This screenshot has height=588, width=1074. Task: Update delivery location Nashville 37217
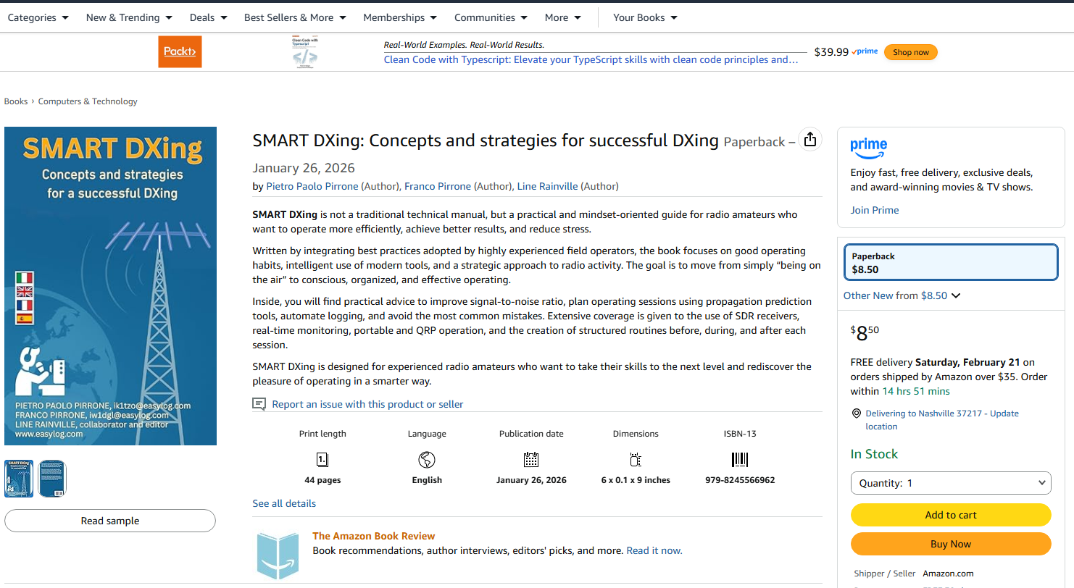pyautogui.click(x=942, y=420)
